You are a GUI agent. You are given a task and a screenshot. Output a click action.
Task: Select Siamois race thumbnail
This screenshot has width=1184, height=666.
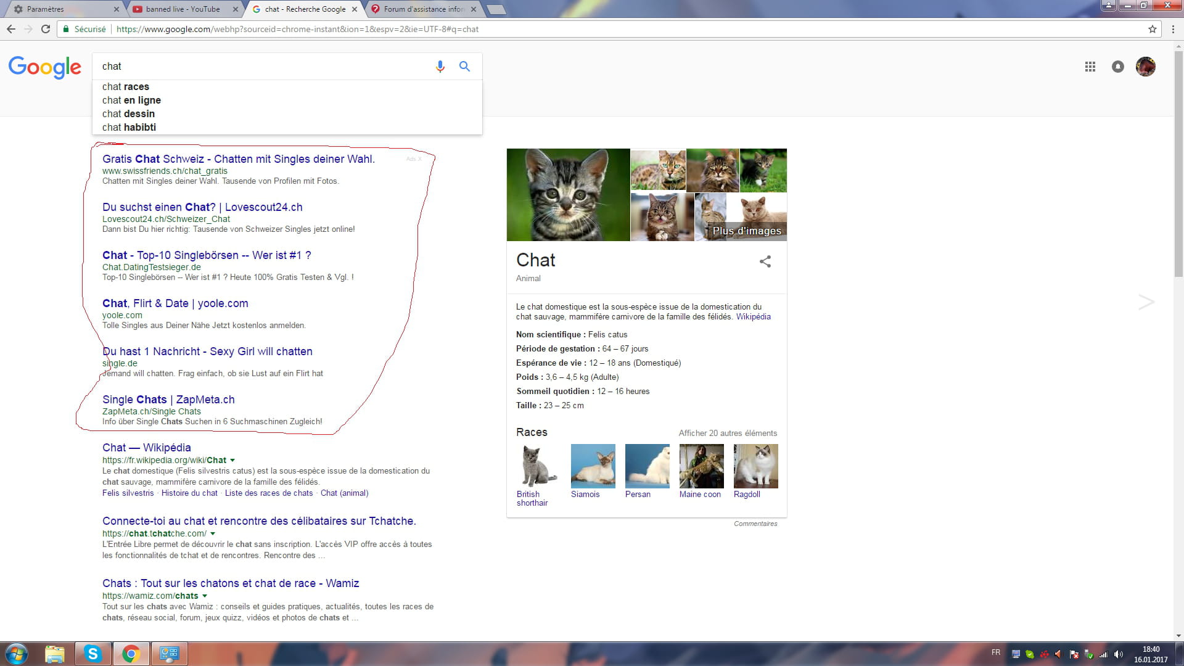point(593,466)
